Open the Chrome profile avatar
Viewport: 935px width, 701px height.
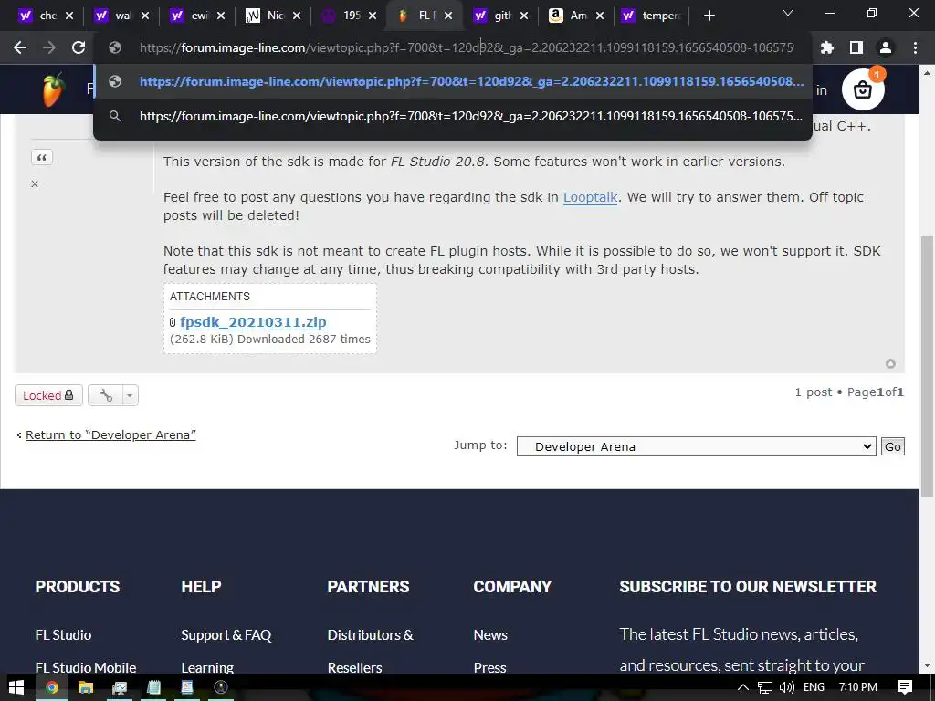[886, 47]
